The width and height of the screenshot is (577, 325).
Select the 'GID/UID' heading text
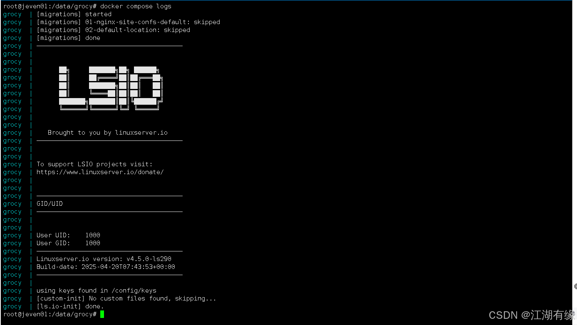click(50, 204)
